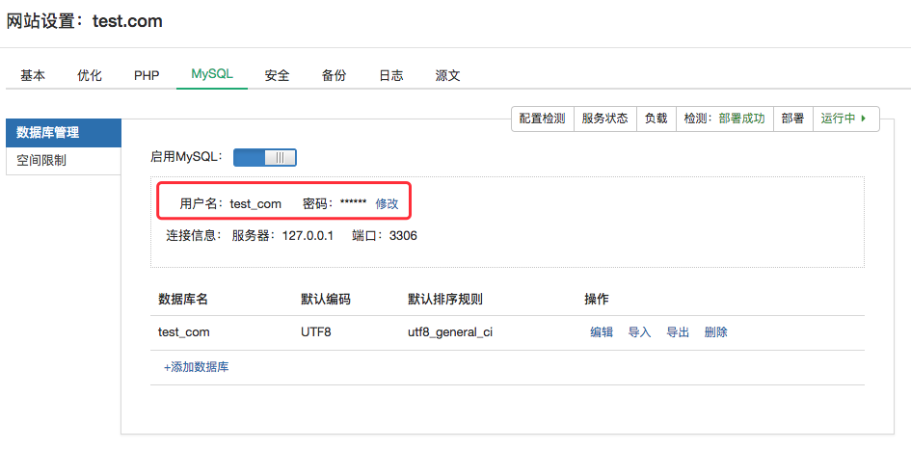The height and width of the screenshot is (449, 911).
Task: Click the MySQL tab
Action: point(212,74)
